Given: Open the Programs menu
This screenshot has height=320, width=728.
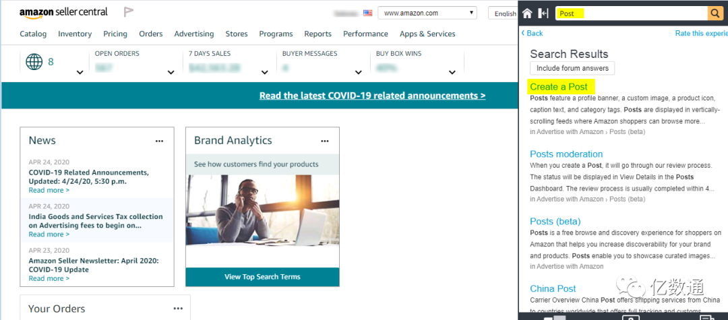Looking at the screenshot, I should tap(276, 34).
